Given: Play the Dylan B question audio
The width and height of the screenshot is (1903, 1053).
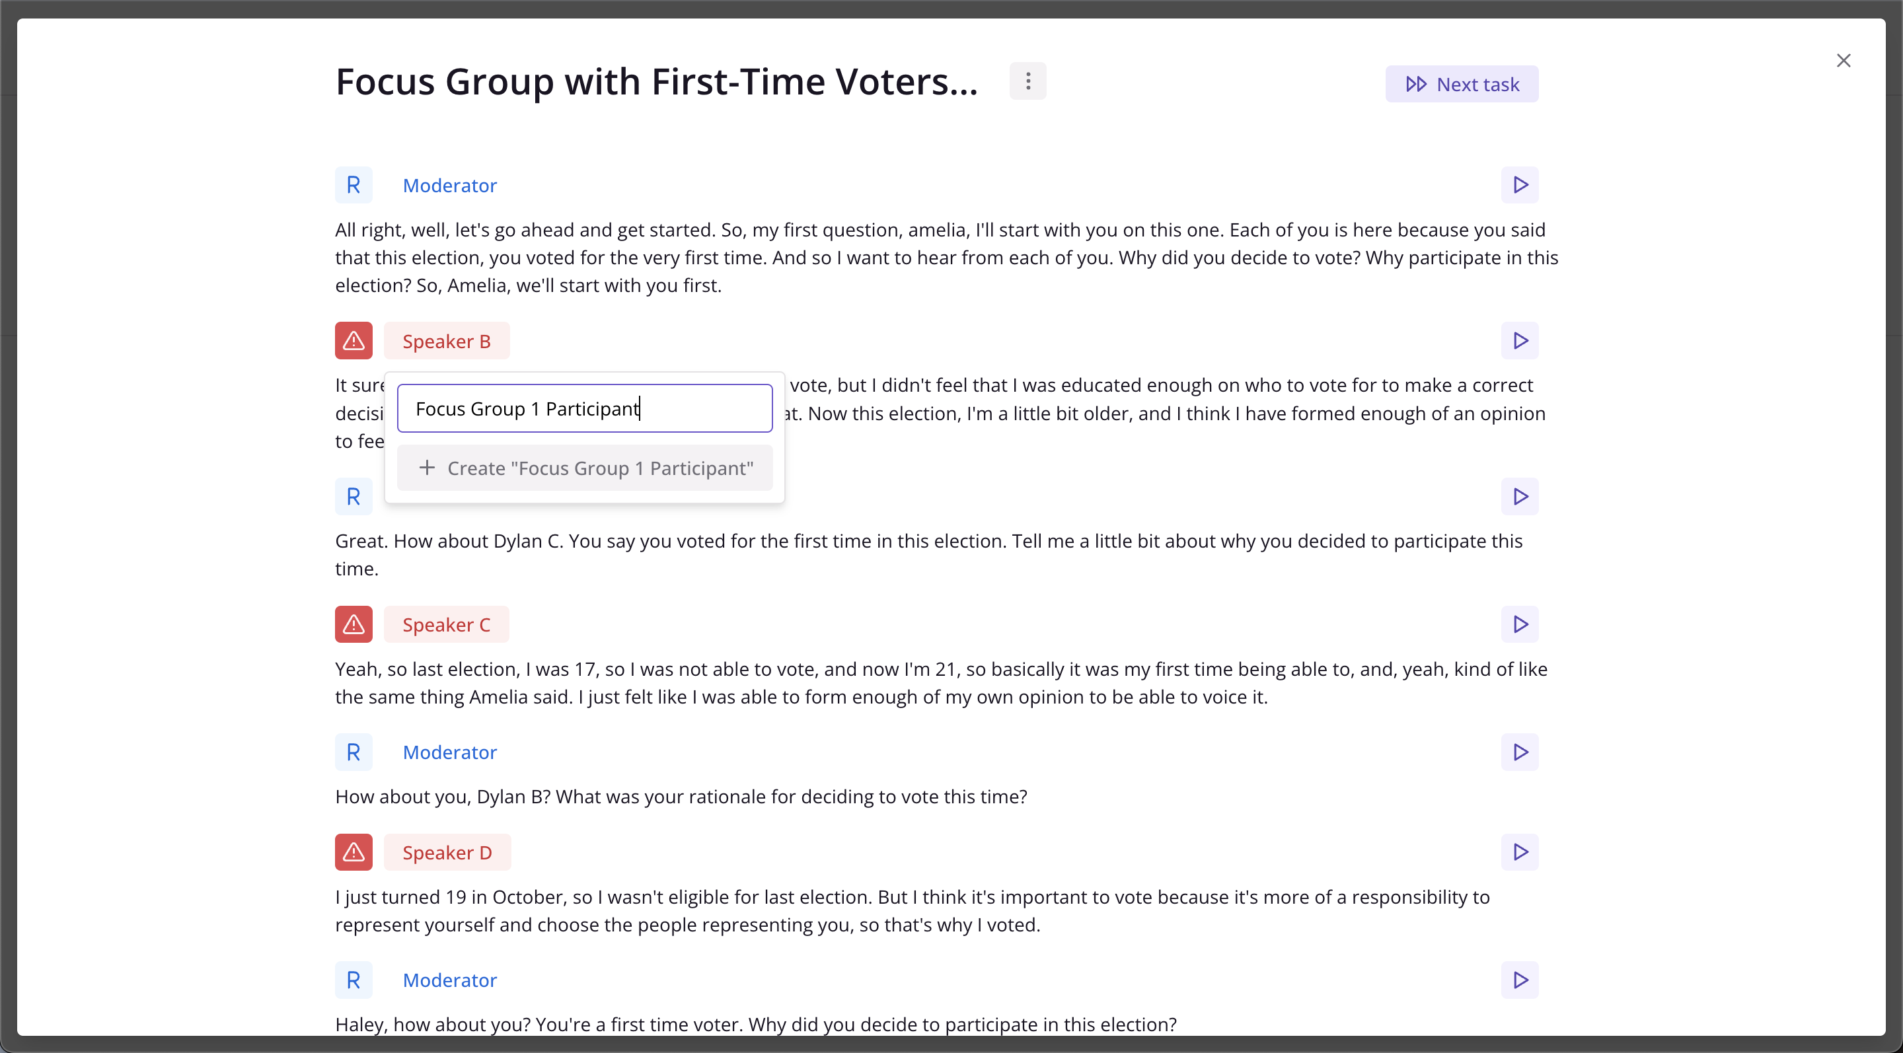Looking at the screenshot, I should (x=1520, y=752).
